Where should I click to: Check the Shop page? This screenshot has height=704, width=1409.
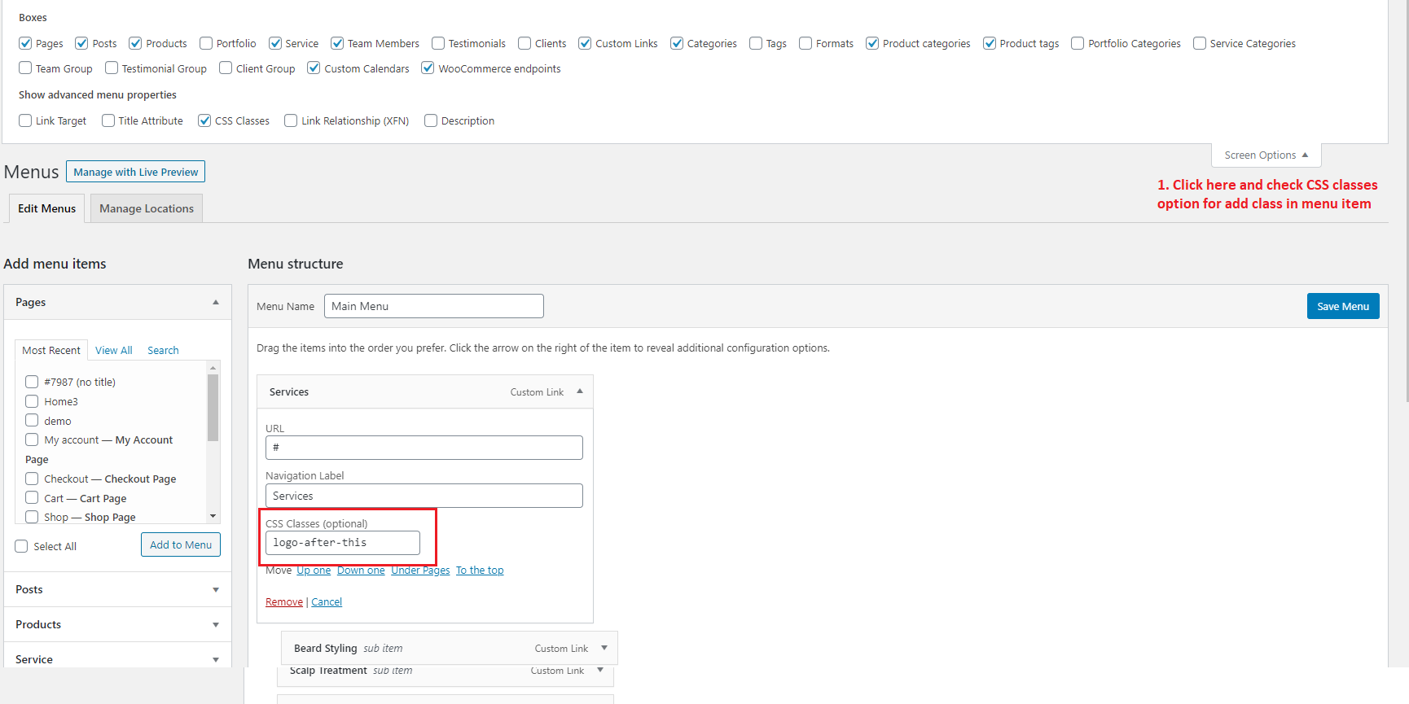tap(32, 517)
